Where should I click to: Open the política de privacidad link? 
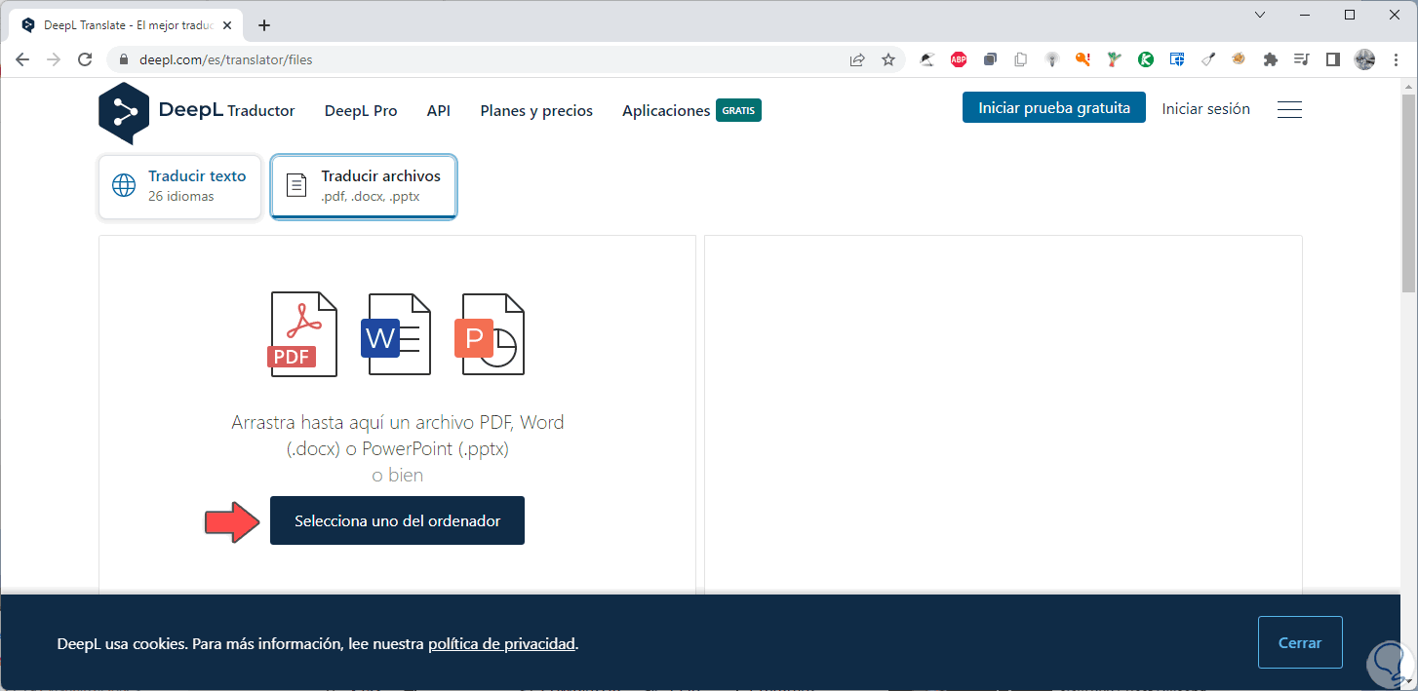point(501,644)
